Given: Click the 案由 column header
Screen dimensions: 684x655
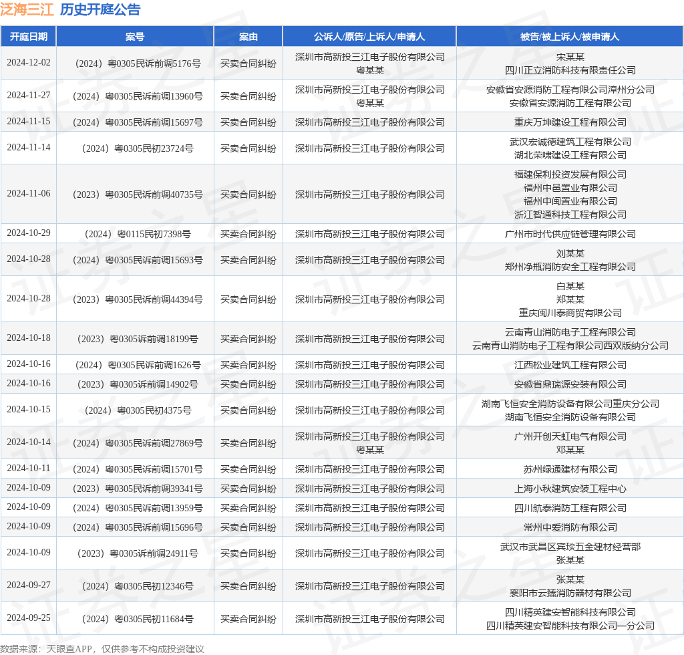Looking at the screenshot, I should pyautogui.click(x=248, y=37).
